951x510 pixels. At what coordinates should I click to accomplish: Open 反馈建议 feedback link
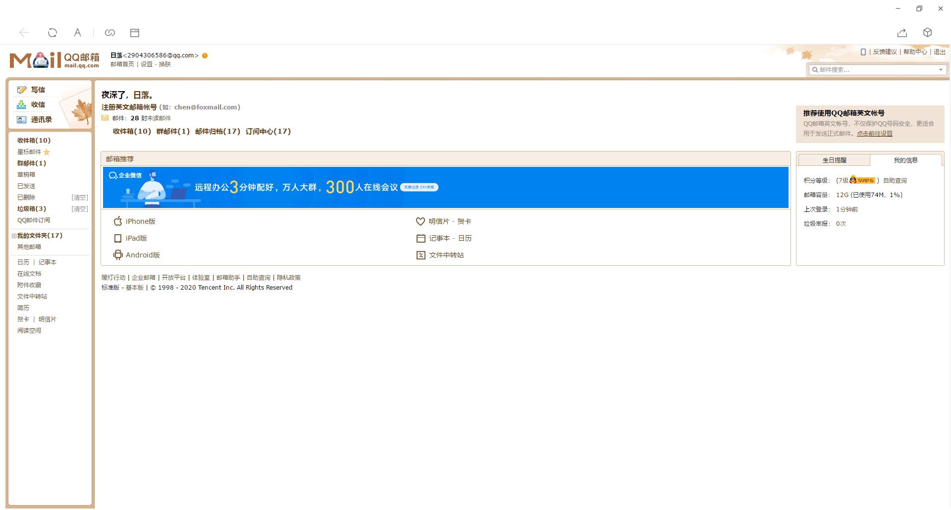point(885,52)
